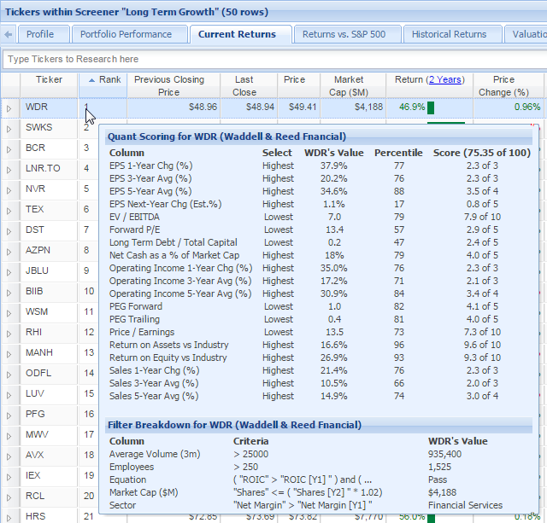The width and height of the screenshot is (547, 523).
Task: Expand the RHI row
Action: pyautogui.click(x=9, y=334)
